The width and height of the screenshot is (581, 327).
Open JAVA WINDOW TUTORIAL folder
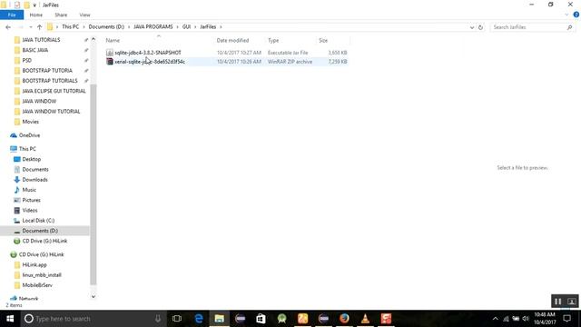click(51, 111)
